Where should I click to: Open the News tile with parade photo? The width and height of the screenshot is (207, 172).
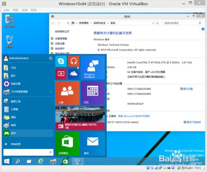click(x=80, y=118)
